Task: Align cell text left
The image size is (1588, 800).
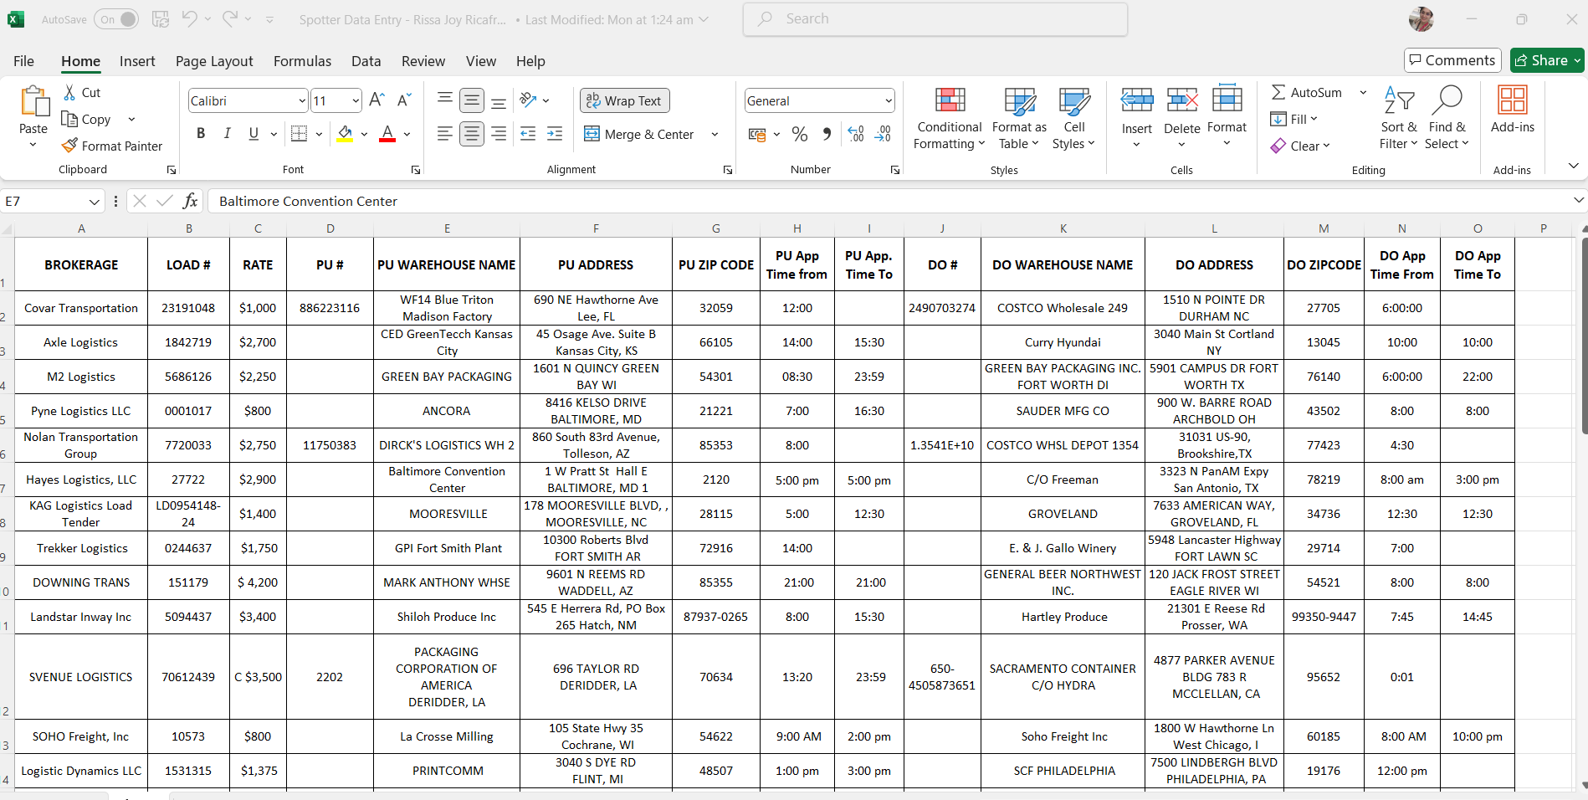Action: pos(445,134)
